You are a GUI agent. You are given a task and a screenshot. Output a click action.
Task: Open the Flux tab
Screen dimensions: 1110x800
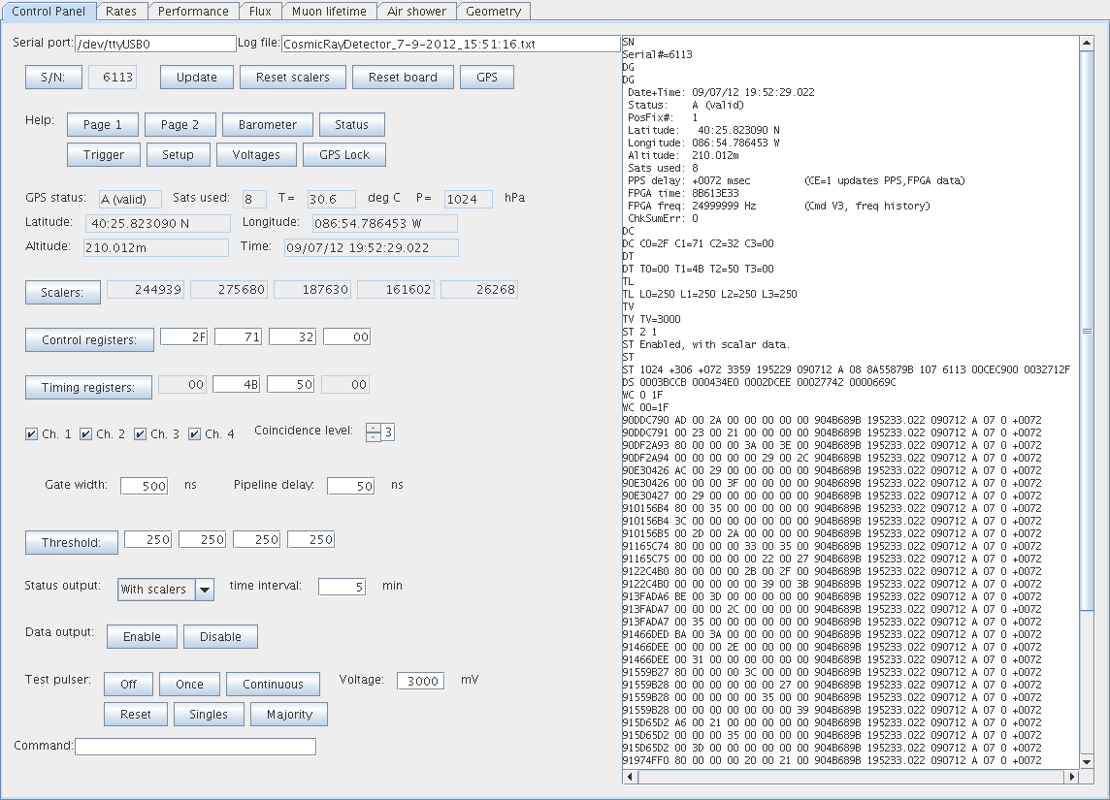click(x=261, y=12)
